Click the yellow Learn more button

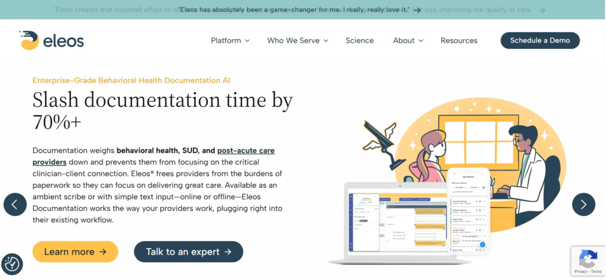point(75,252)
